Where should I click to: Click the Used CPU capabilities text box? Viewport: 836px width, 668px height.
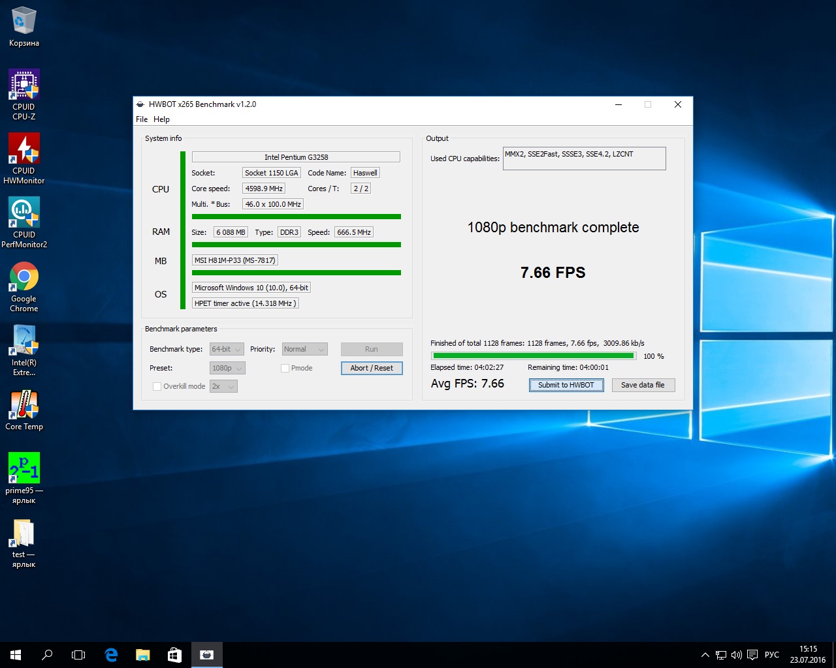[x=584, y=159]
